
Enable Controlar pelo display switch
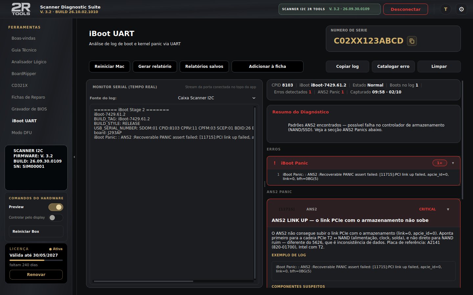[x=56, y=218]
